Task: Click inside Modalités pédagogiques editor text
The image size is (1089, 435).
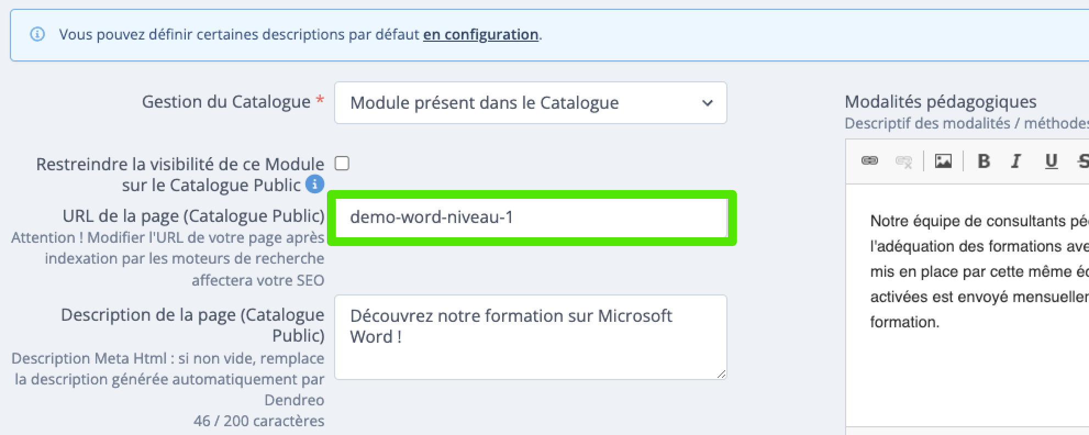Action: 979,271
